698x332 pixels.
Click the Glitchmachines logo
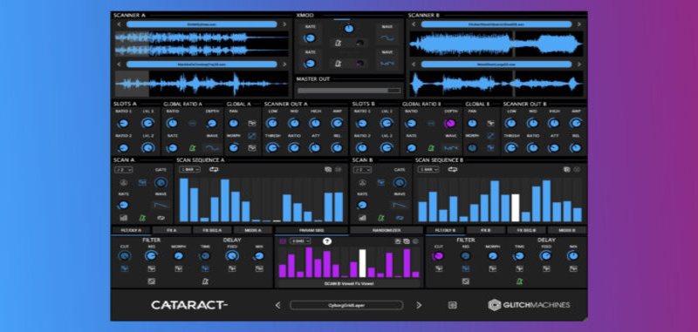[x=529, y=305]
